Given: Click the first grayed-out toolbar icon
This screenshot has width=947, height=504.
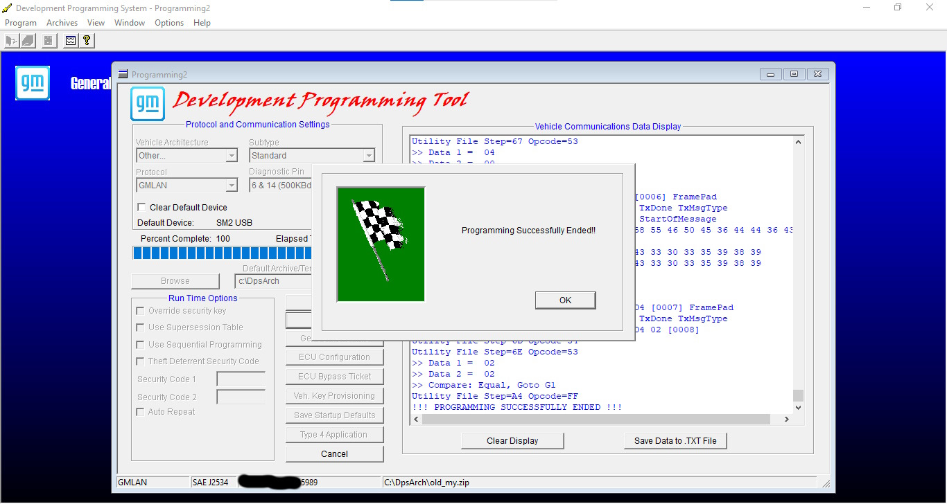Looking at the screenshot, I should [x=10, y=41].
